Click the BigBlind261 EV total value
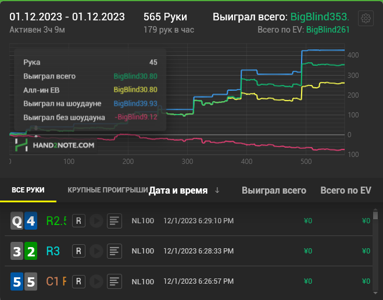Viewport: 383px width, 300px height. (328, 30)
